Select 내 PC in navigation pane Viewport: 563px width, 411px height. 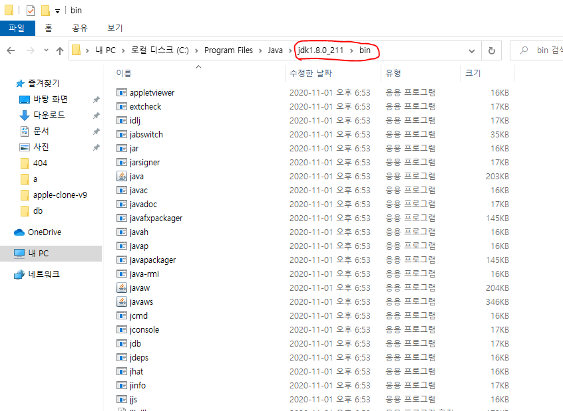pyautogui.click(x=39, y=254)
